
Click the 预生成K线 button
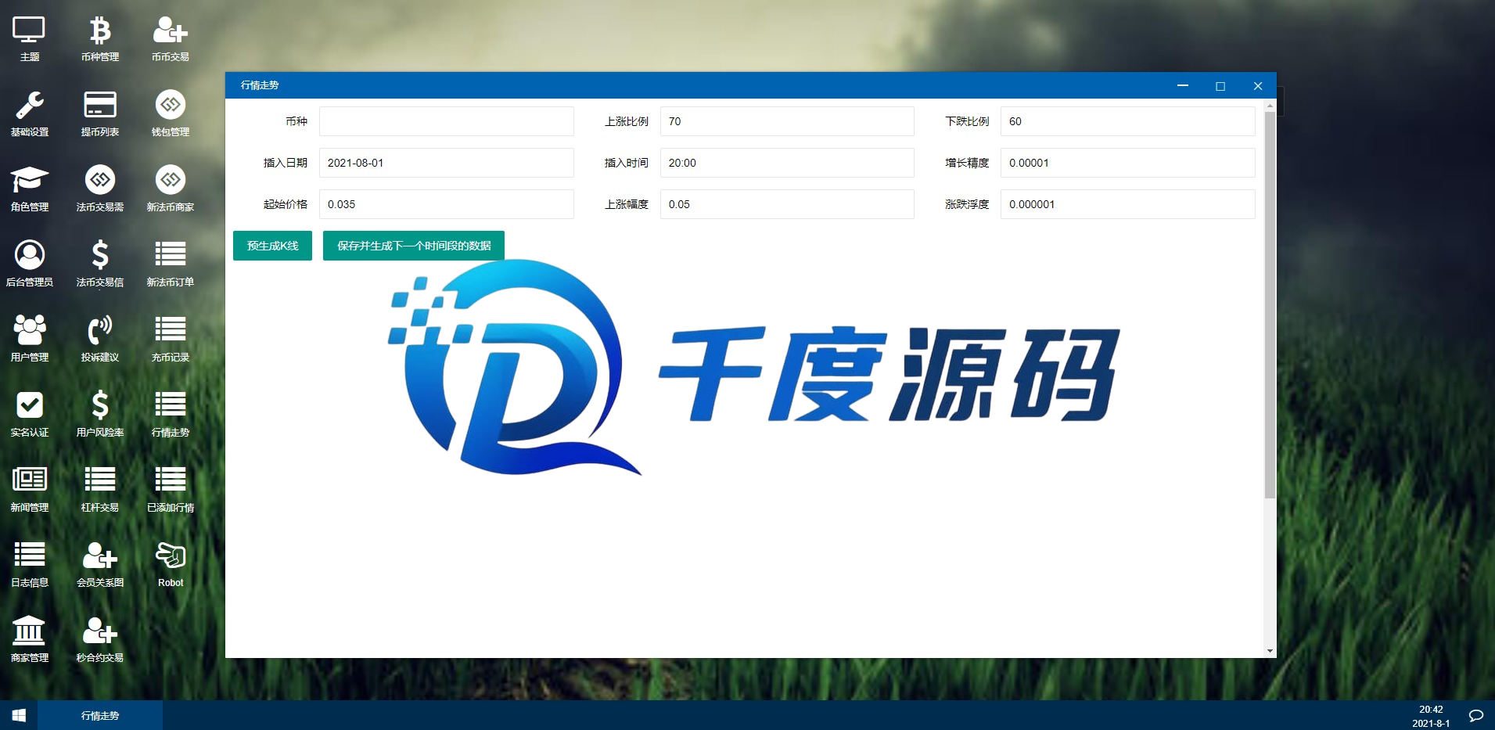pyautogui.click(x=272, y=246)
